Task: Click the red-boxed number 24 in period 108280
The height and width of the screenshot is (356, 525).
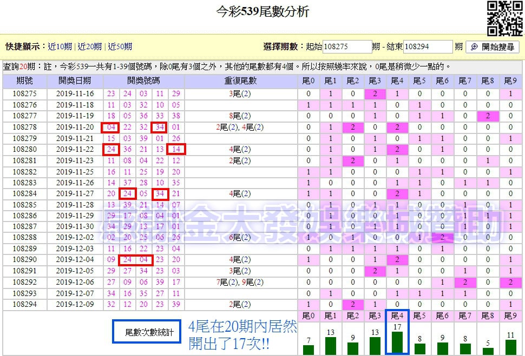Action: tap(110, 149)
